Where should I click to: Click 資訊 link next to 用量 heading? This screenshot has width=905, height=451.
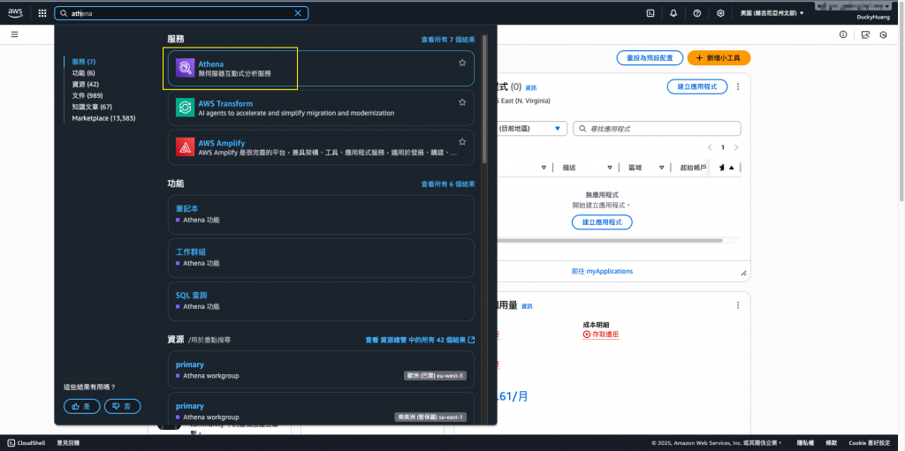click(527, 306)
